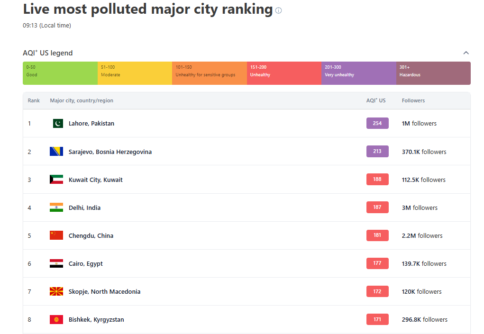Click the info icon beside ranking title
Viewport: 484px width, 334px height.
click(279, 10)
